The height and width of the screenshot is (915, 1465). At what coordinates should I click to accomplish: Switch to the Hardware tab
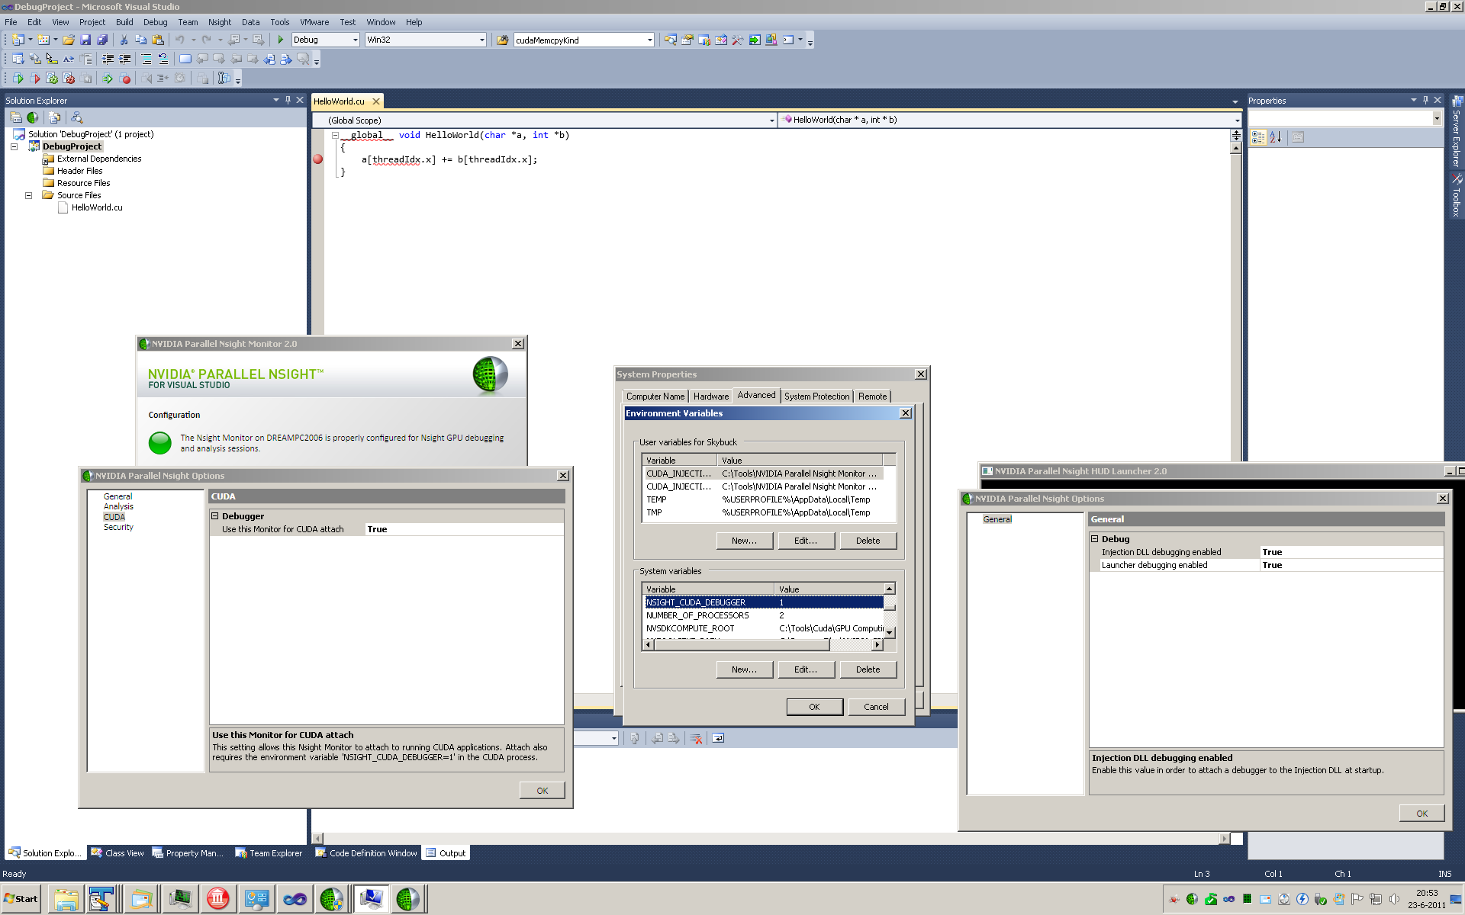(710, 396)
